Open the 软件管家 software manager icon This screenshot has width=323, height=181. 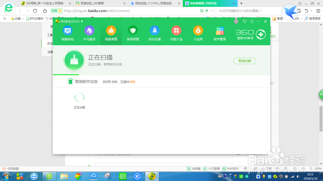coord(220,33)
